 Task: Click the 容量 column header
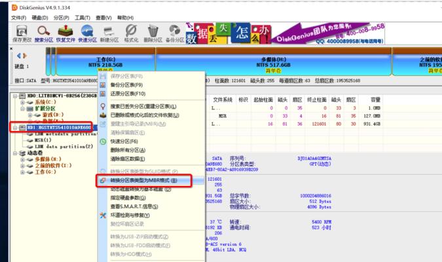[375, 100]
